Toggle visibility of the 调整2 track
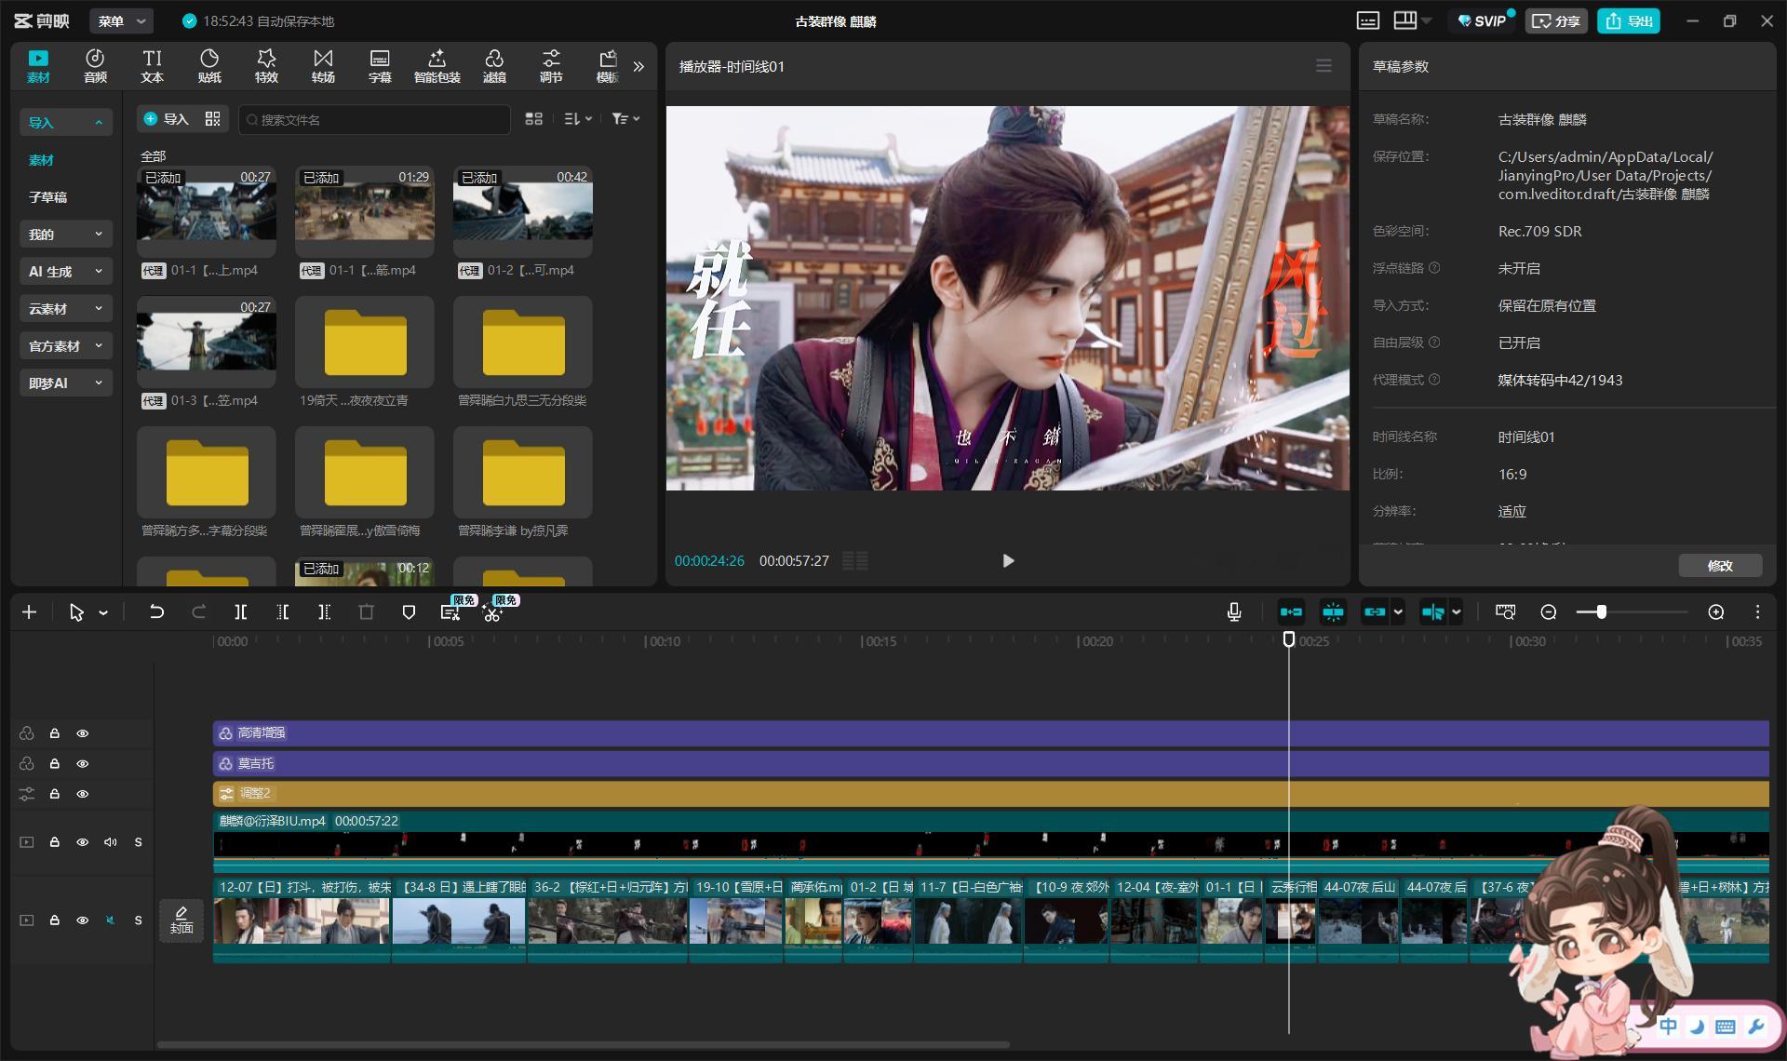Viewport: 1787px width, 1061px height. coord(83,794)
